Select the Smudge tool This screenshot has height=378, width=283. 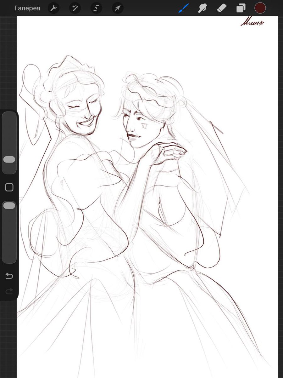coord(202,8)
